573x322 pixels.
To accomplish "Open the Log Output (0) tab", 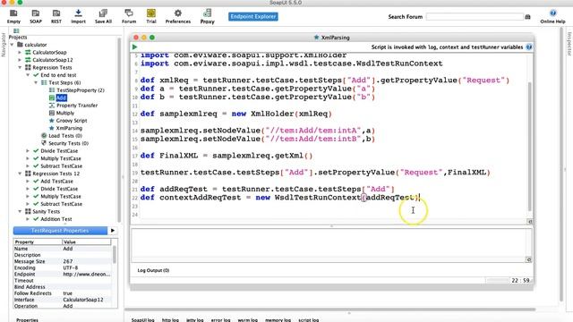I will pos(153,270).
